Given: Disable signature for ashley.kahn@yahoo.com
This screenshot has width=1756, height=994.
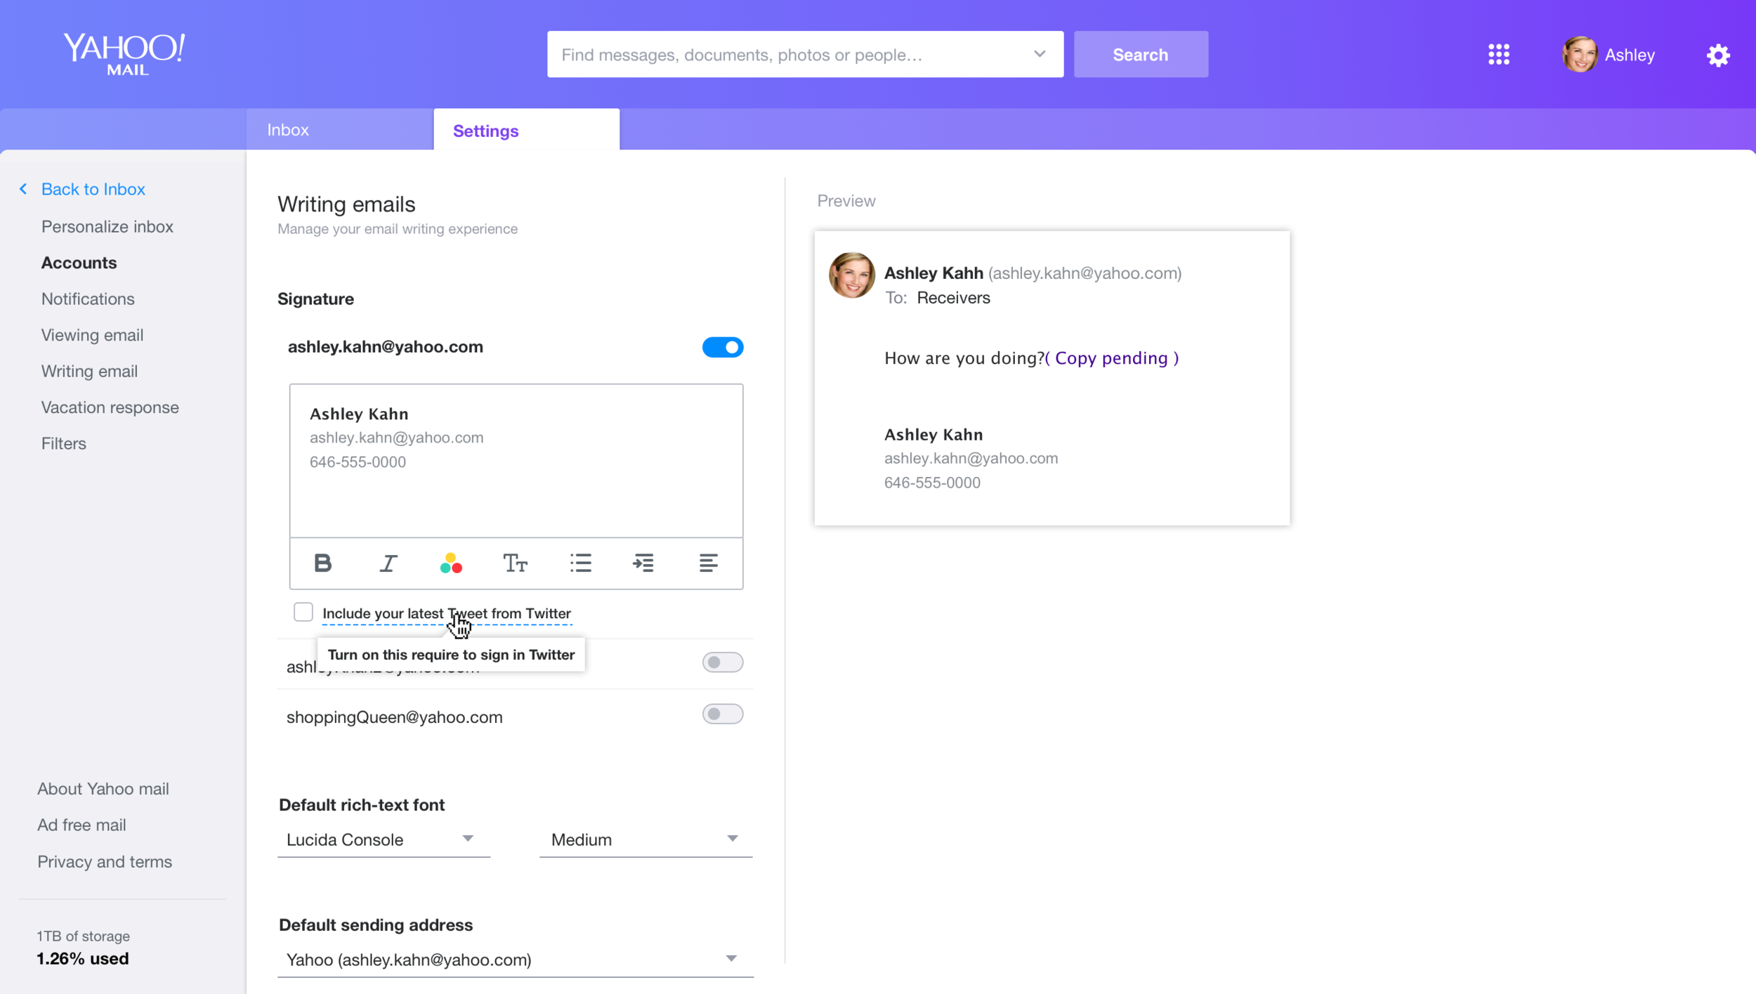Looking at the screenshot, I should [722, 347].
